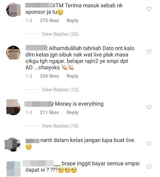Open the 211 likes list
The width and height of the screenshot is (160, 177).
pyautogui.click(x=49, y=112)
